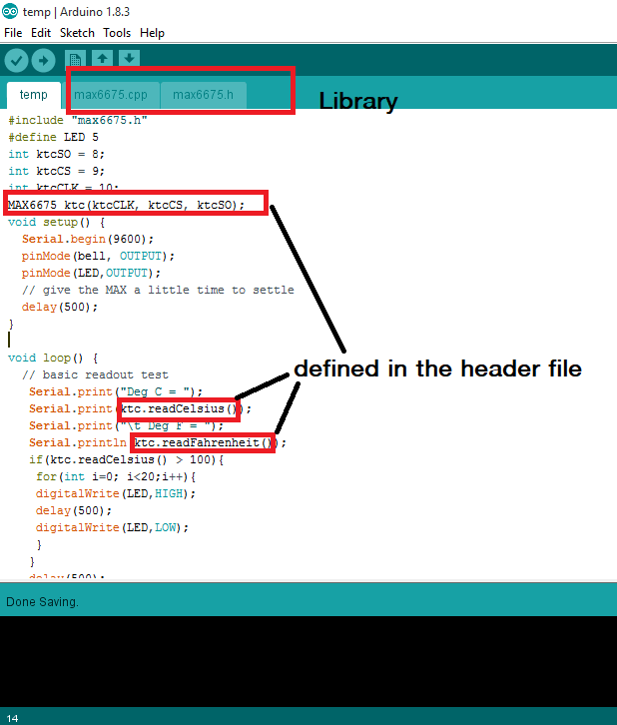The image size is (617, 725).
Task: Switch to the temp tab
Action: [34, 95]
